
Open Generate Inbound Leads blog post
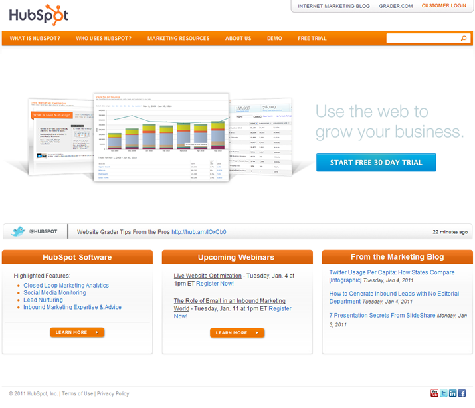point(394,298)
